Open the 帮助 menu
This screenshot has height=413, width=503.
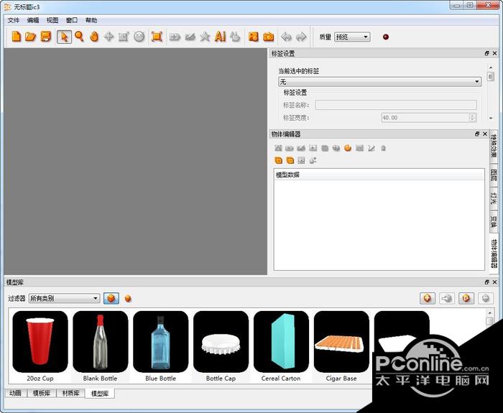tap(91, 20)
